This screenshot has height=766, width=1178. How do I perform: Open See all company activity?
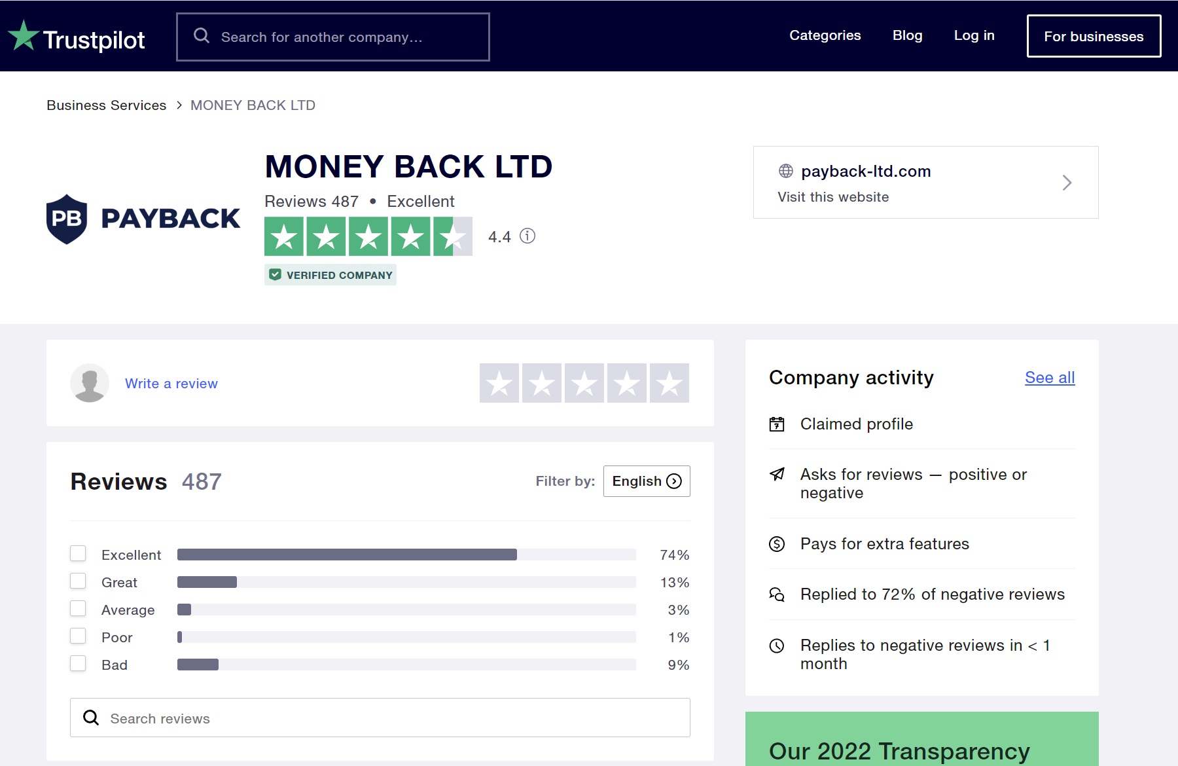coord(1050,378)
